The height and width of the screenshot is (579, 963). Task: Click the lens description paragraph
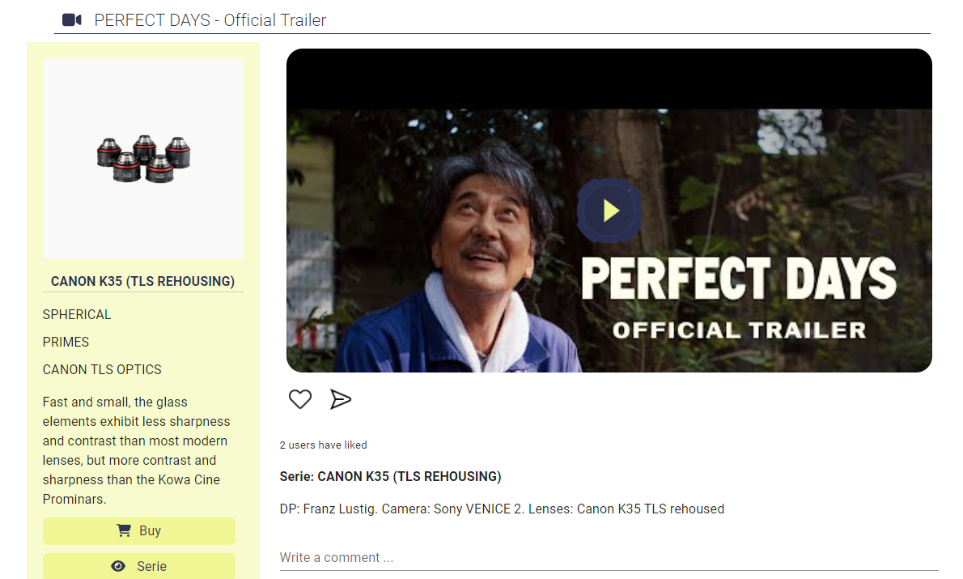pyautogui.click(x=136, y=450)
